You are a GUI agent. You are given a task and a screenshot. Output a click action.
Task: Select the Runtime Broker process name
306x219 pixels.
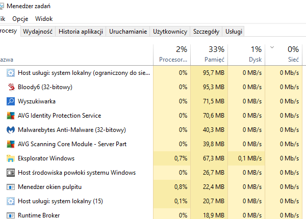pyautogui.click(x=39, y=215)
